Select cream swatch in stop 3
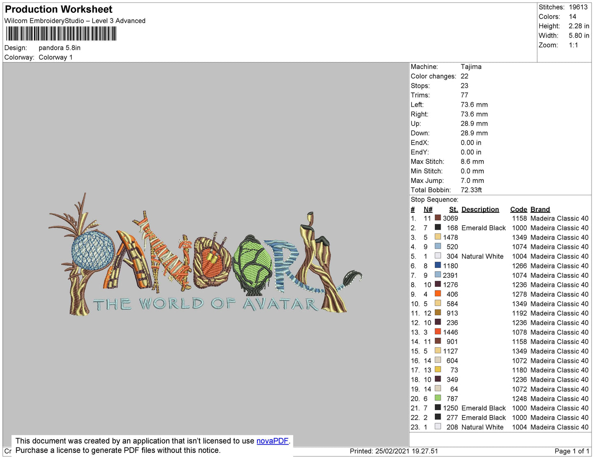The height and width of the screenshot is (459, 594). coord(438,237)
